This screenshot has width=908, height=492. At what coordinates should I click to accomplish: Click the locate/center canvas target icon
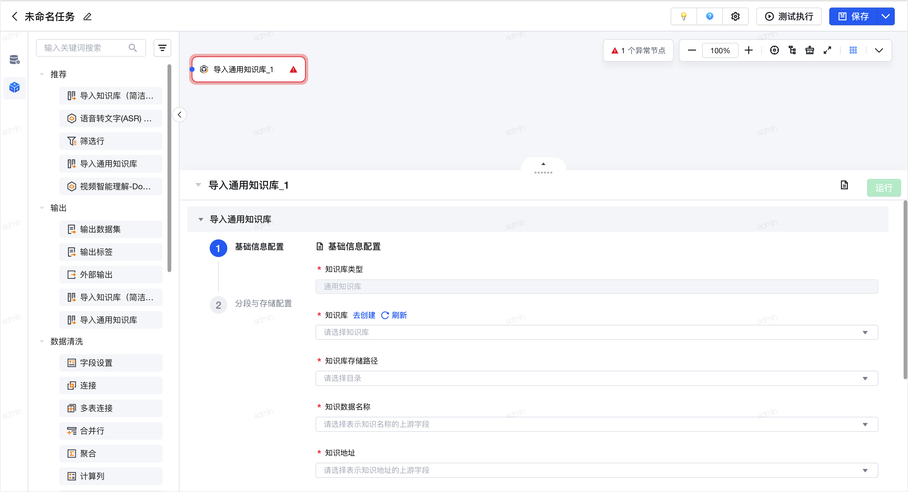[775, 50]
